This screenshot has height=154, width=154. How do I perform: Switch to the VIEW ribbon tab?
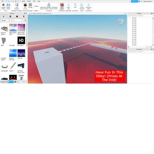[x=39, y=1]
